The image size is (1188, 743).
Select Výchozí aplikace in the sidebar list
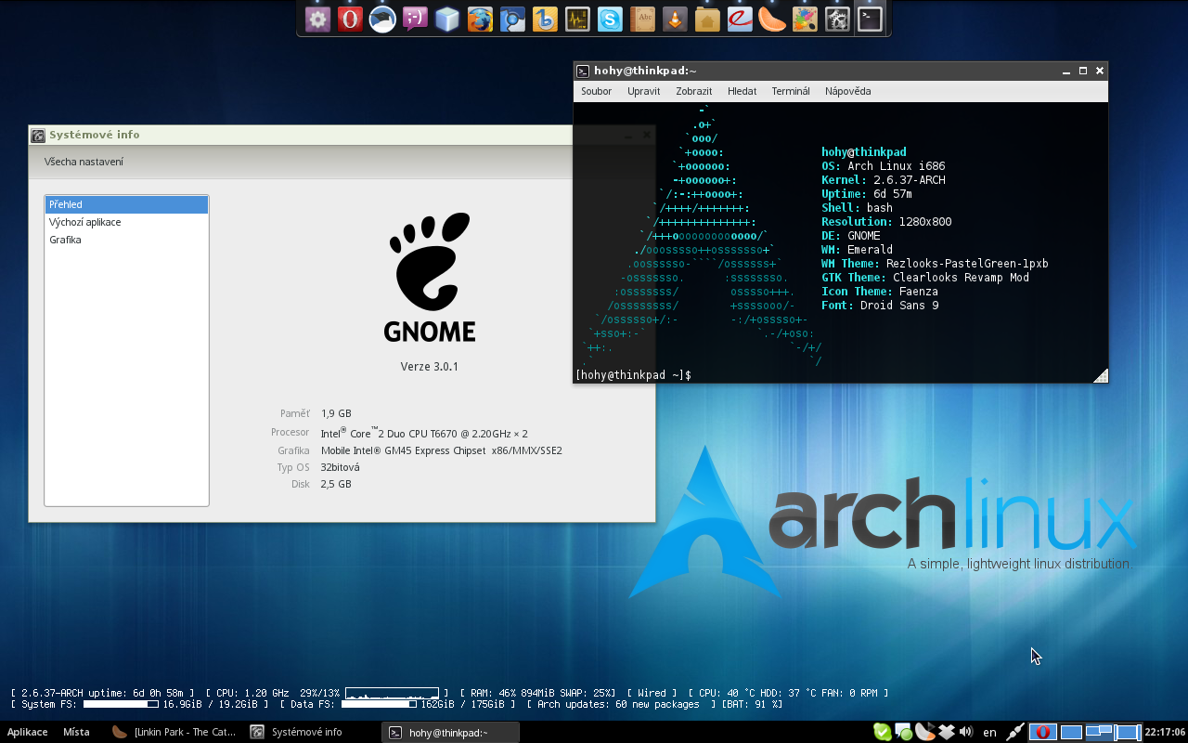pos(127,222)
